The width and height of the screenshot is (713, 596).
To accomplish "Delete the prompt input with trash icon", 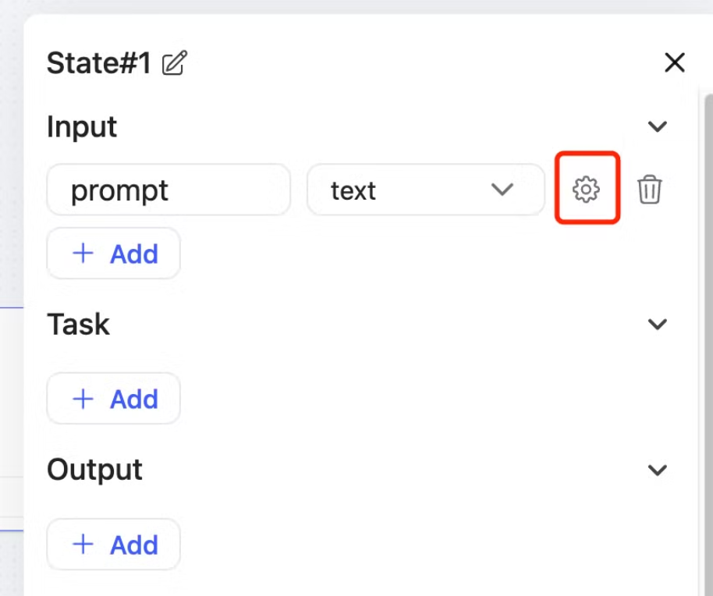I will pyautogui.click(x=649, y=190).
